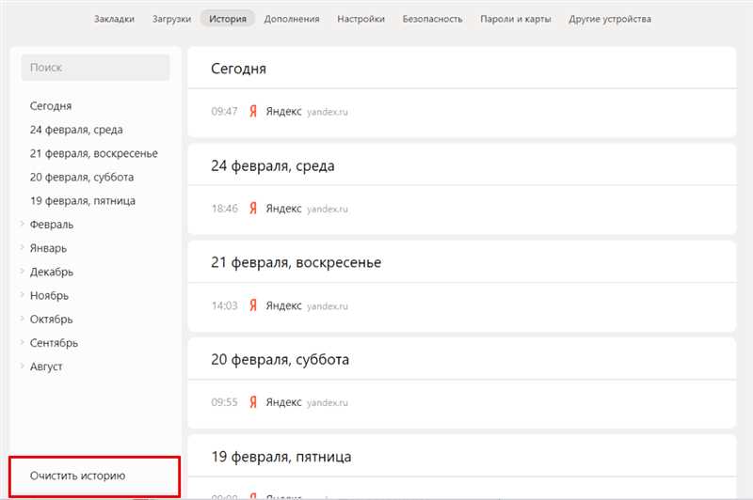The width and height of the screenshot is (753, 500).
Task: Expand the Февраль month arrow
Action: (22, 224)
